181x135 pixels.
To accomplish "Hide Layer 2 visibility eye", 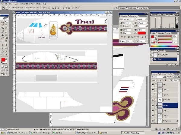I will coord(153,110).
